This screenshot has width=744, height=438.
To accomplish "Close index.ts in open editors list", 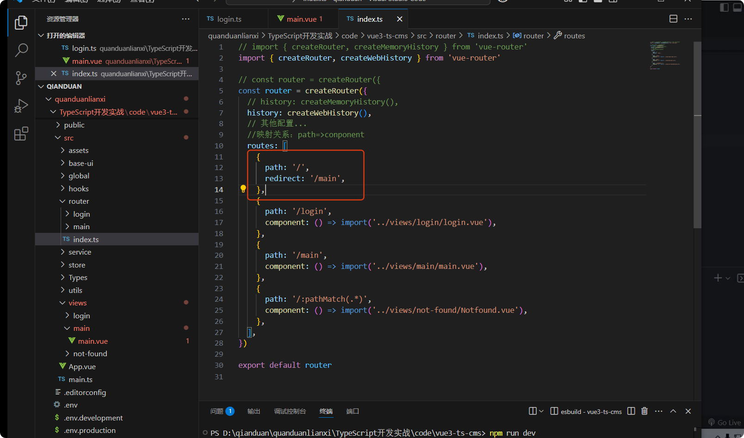I will click(54, 73).
